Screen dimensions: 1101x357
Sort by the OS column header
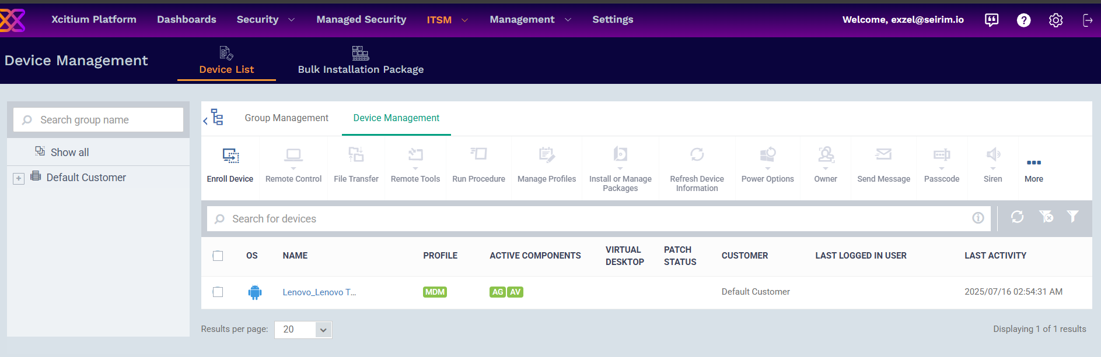(x=252, y=256)
